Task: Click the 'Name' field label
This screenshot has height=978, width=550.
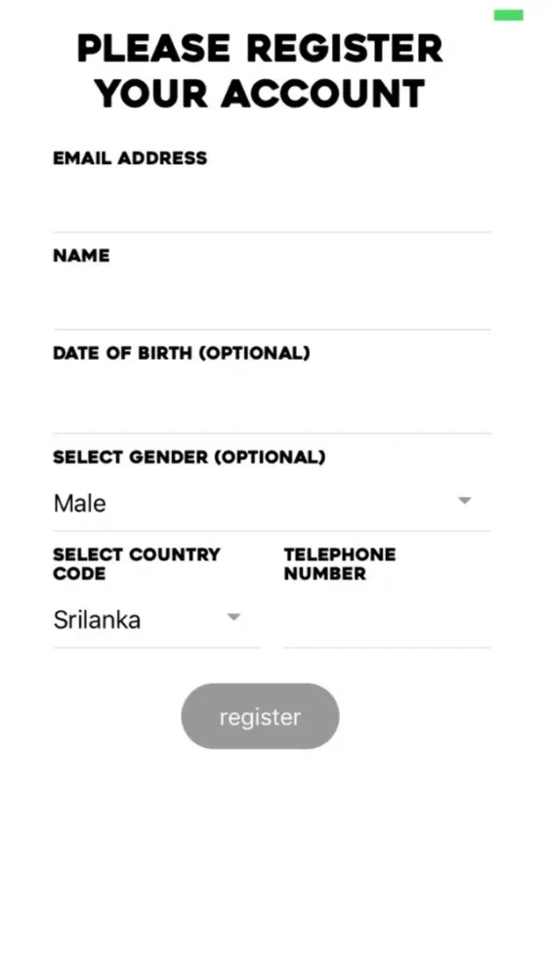Action: pos(82,255)
